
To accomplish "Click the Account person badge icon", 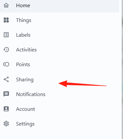I will pyautogui.click(x=6, y=109).
